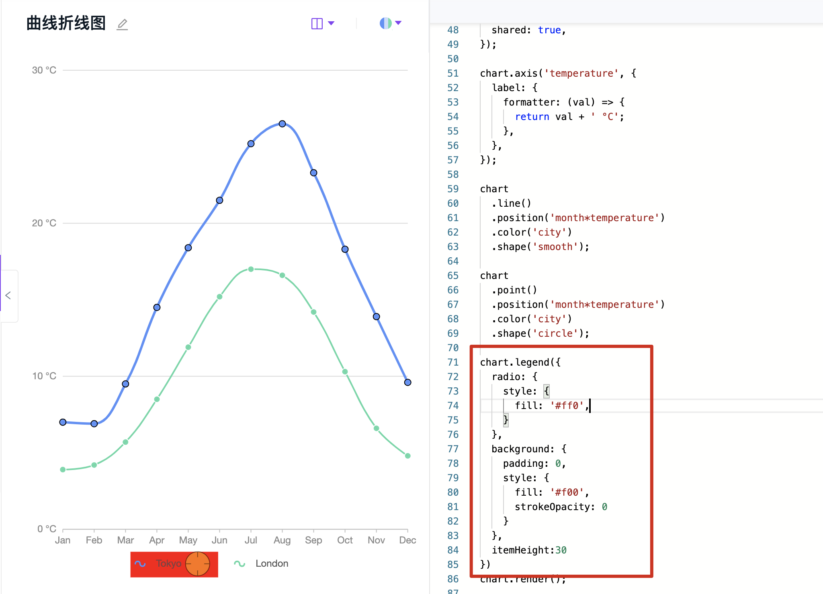Toggle the London series in the legend
The image size is (823, 594).
tap(271, 563)
